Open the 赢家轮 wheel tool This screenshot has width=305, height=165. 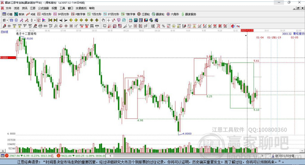pos(158,14)
